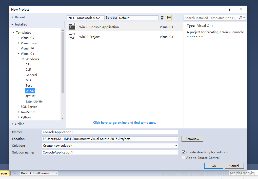Click the Browse... button
Viewport: 258px width, 179px height.
[x=192, y=139]
